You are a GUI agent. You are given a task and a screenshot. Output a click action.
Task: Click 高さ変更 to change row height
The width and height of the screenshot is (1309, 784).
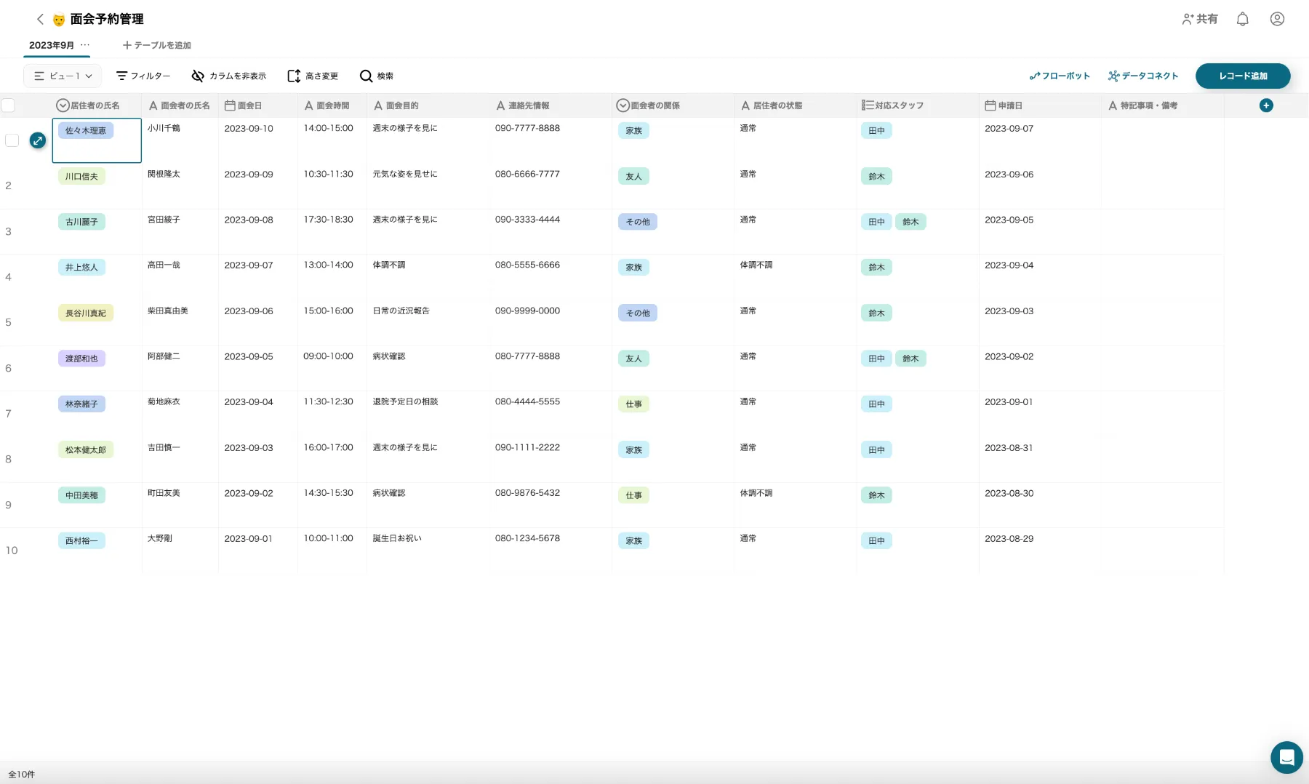(313, 76)
